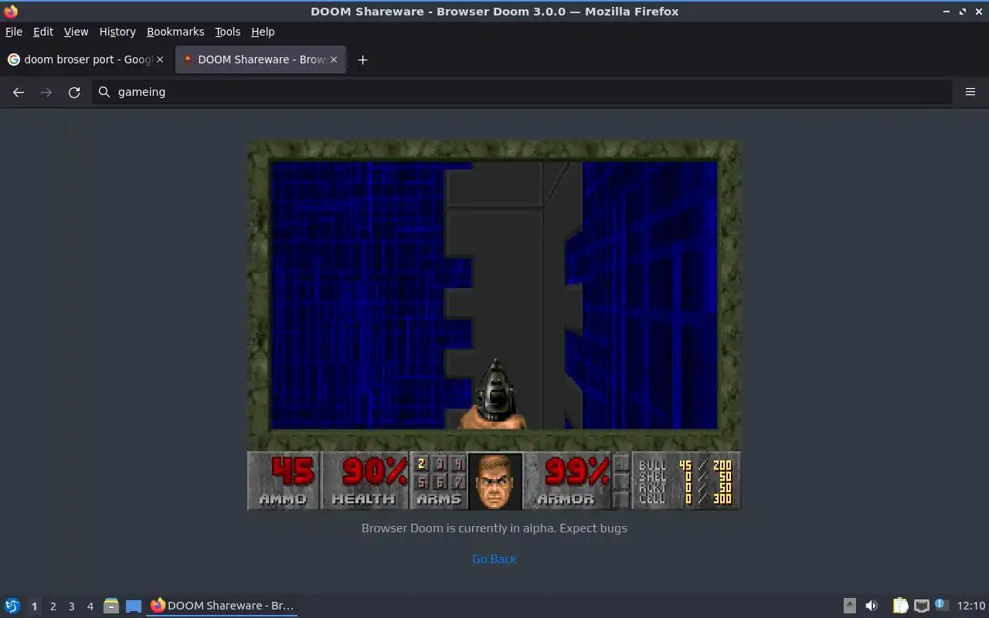The width and height of the screenshot is (989, 618).
Task: Reload the current page
Action: click(x=74, y=92)
